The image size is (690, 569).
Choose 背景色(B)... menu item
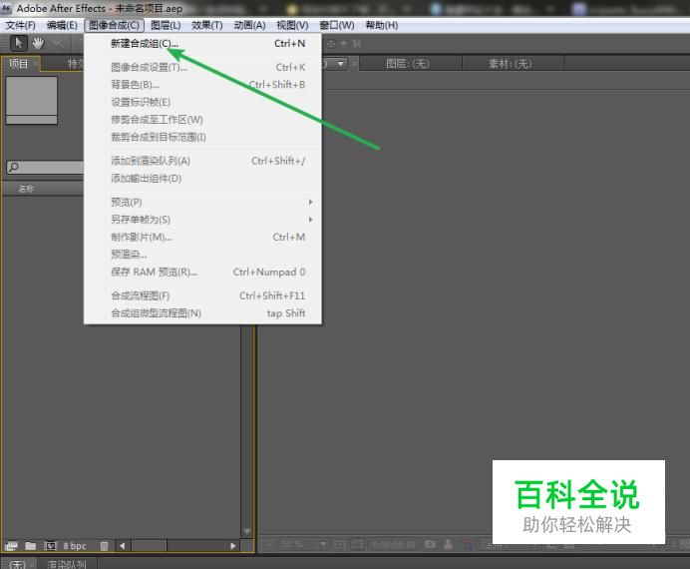(x=204, y=85)
